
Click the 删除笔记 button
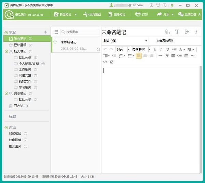coord(117,14)
